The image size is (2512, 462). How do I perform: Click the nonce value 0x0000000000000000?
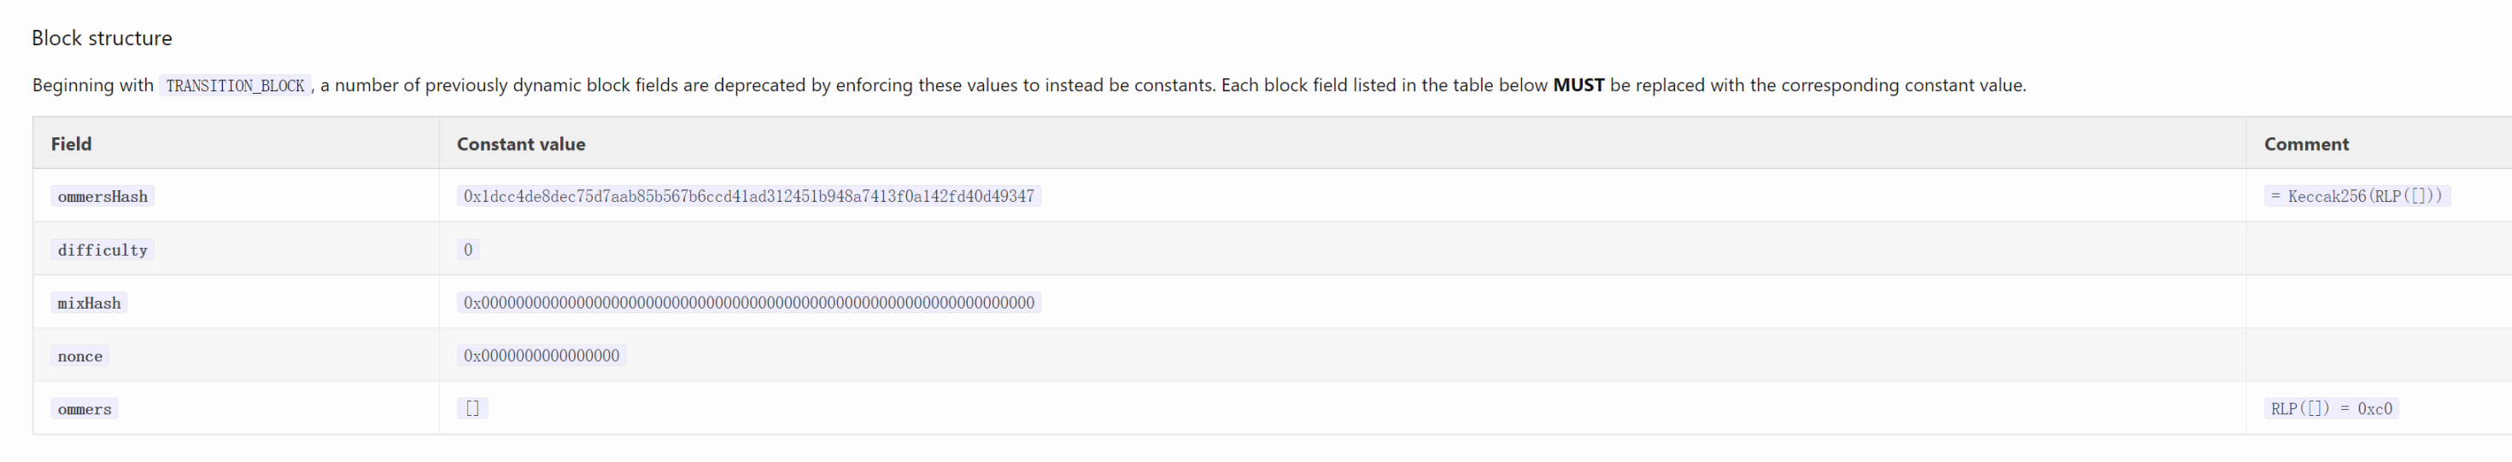(x=542, y=356)
